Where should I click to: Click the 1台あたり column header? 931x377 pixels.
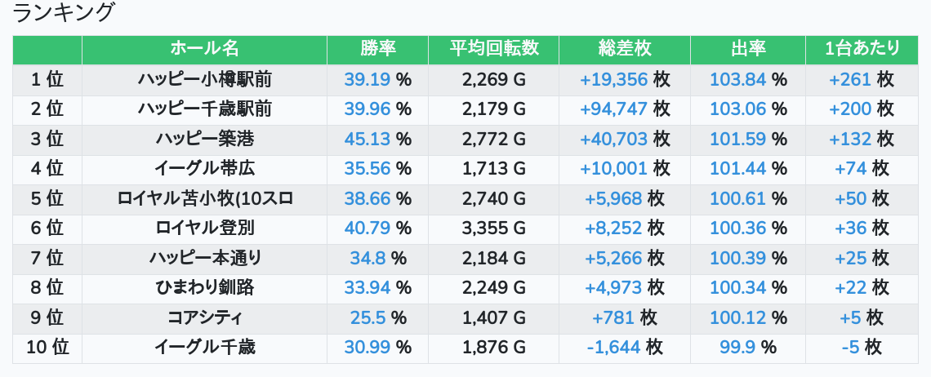[862, 49]
